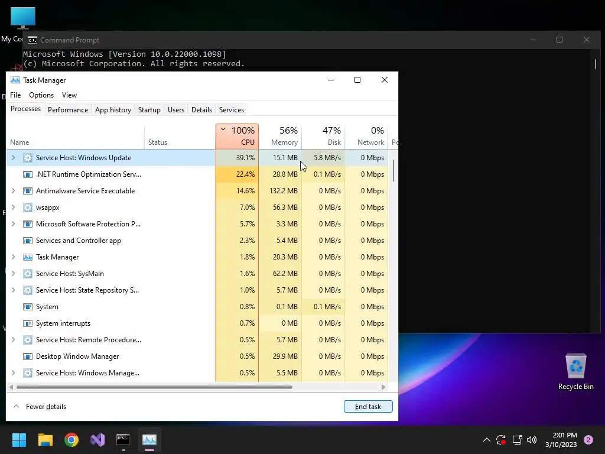Expand the Microsoft Software Protection P... group
The height and width of the screenshot is (454, 605).
point(14,224)
